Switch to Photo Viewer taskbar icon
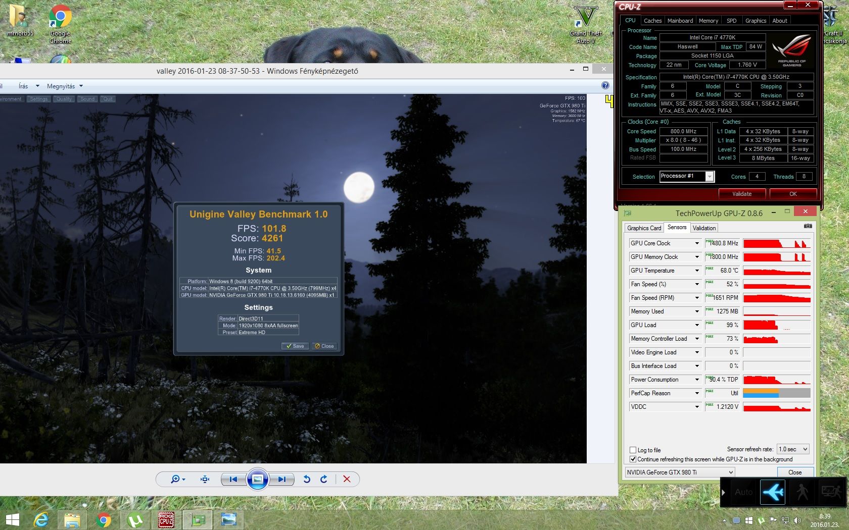Screen dimensions: 849x530 coord(229,520)
